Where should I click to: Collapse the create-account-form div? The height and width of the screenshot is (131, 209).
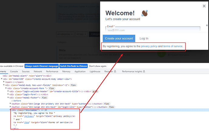[6, 88]
